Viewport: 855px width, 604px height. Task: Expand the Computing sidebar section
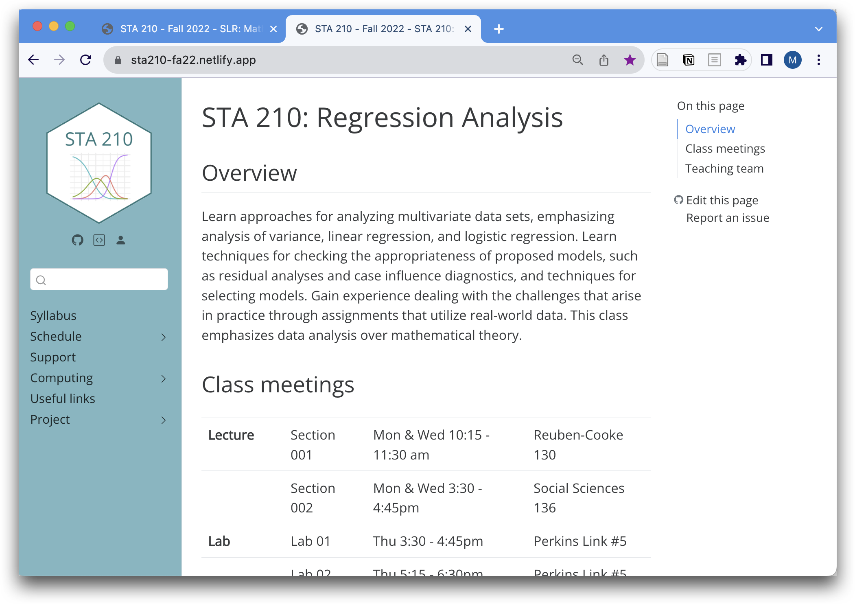tap(163, 379)
